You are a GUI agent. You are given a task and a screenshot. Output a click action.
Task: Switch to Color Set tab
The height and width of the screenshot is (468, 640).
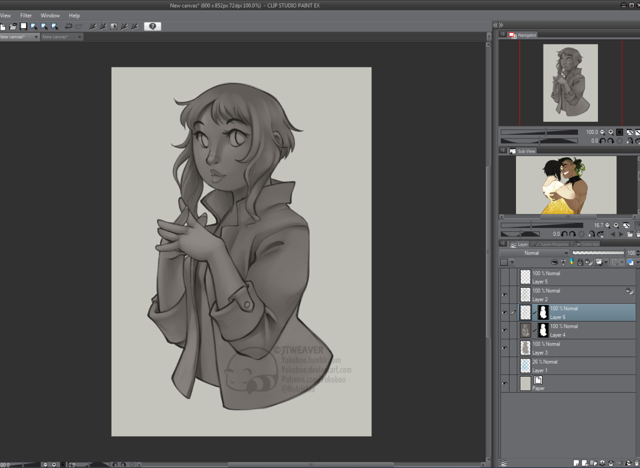pos(586,244)
